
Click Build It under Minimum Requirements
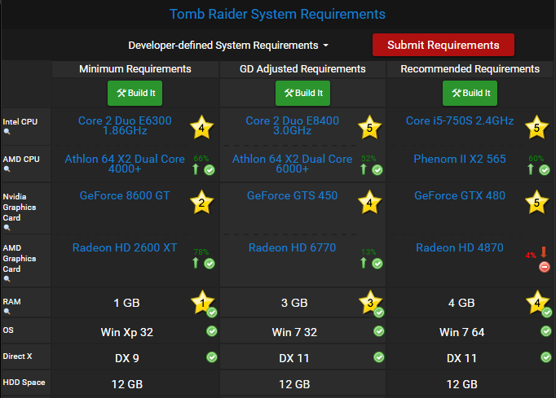tap(135, 93)
